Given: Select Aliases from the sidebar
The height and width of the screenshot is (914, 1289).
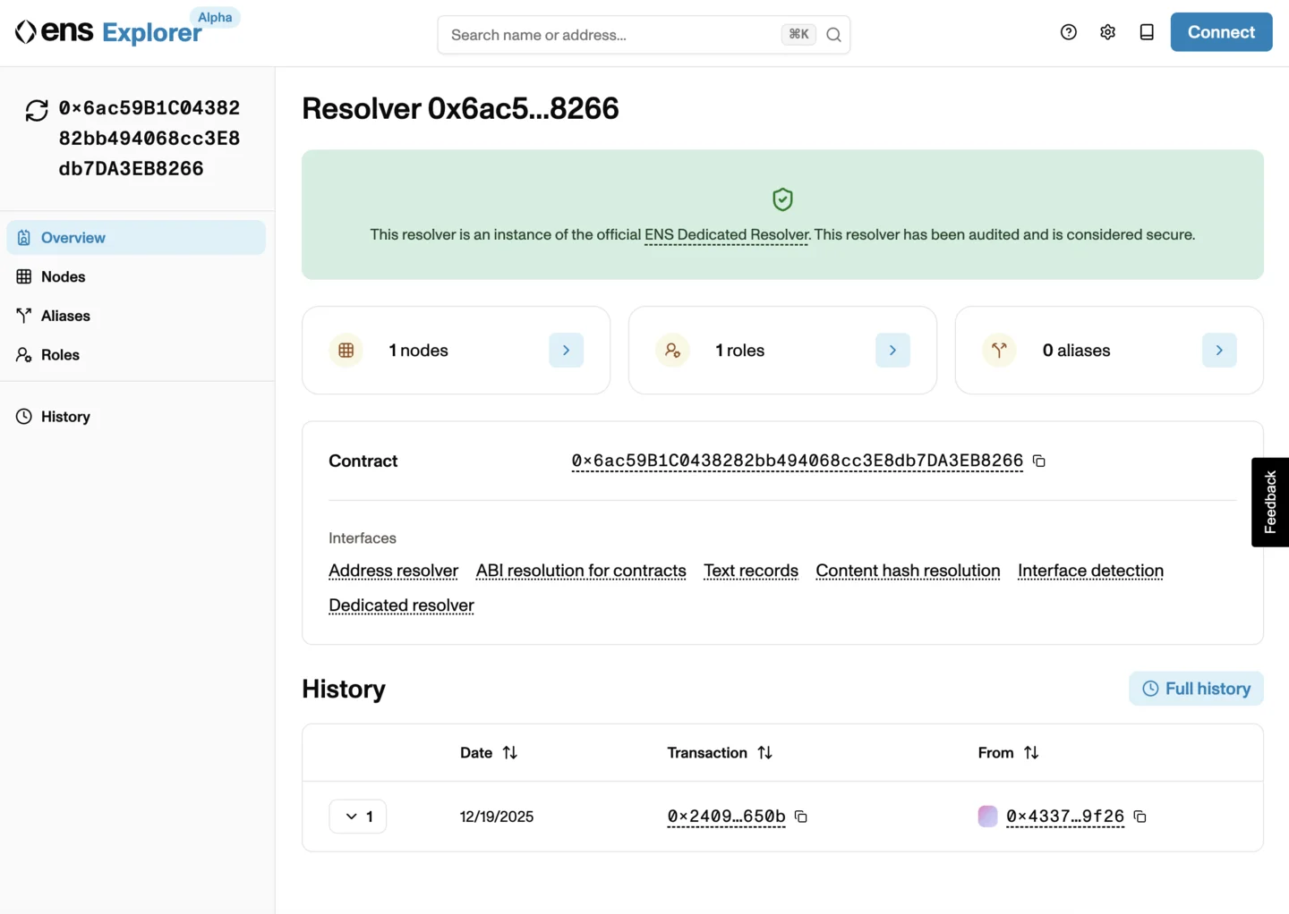Looking at the screenshot, I should coord(64,315).
